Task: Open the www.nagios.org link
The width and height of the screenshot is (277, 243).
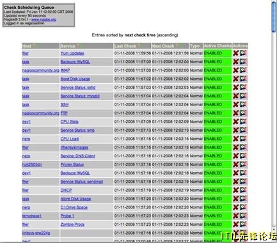Action: click(44, 19)
